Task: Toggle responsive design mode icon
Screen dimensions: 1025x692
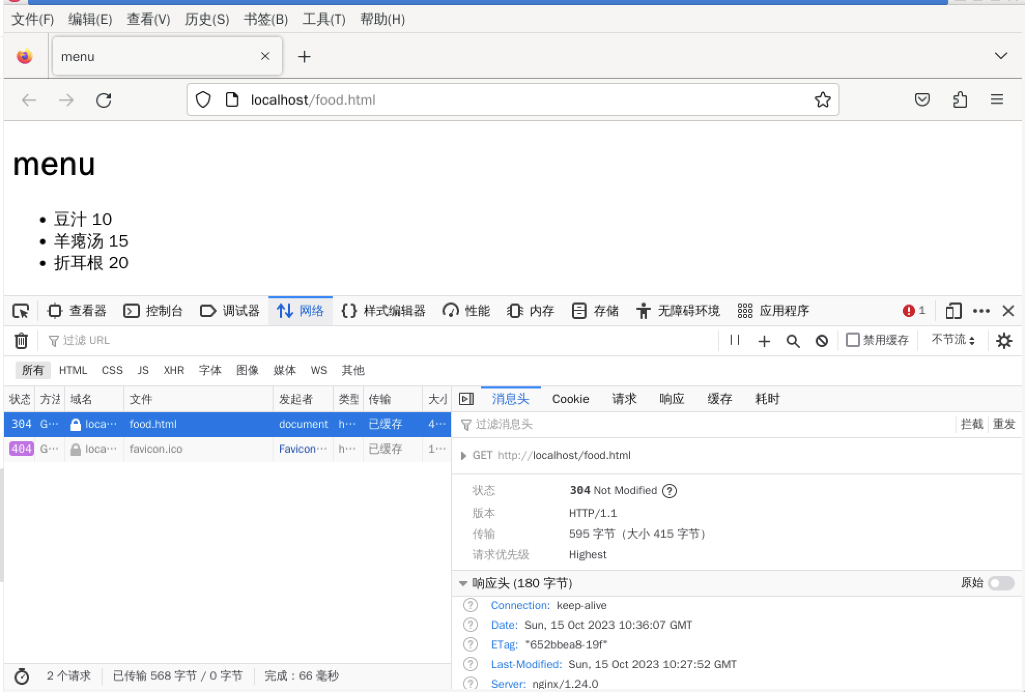Action: [x=953, y=311]
